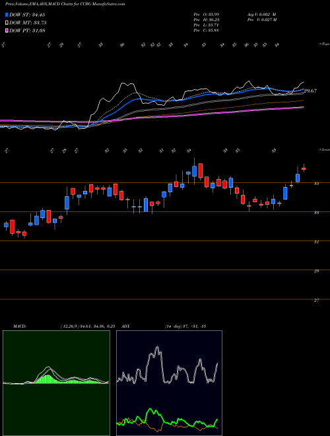The width and height of the screenshot is (330, 436).
Task: Click the 'Pre L: 35.71' value
Action: pos(207,25)
